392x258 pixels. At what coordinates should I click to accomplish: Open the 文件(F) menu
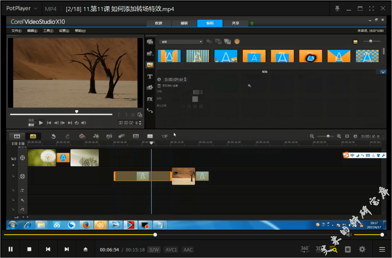[16, 31]
